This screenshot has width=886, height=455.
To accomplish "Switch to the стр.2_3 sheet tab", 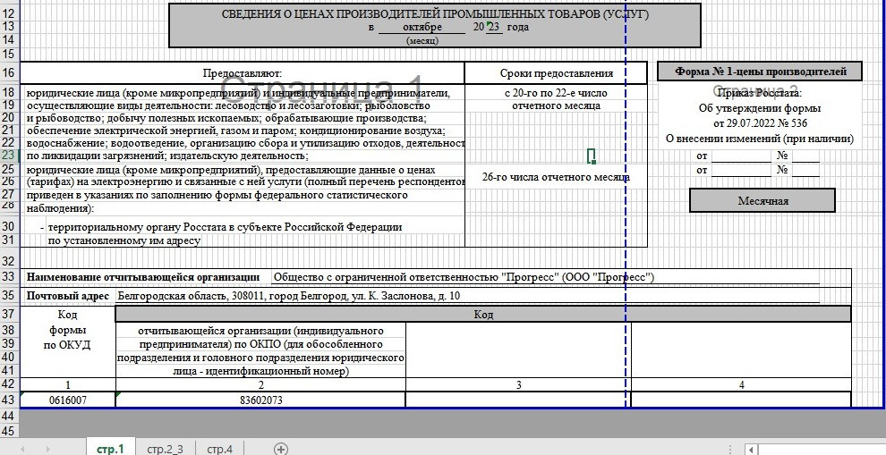I will tap(165, 450).
